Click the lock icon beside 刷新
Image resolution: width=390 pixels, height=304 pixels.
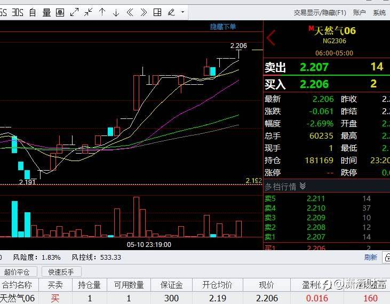tap(387, 257)
